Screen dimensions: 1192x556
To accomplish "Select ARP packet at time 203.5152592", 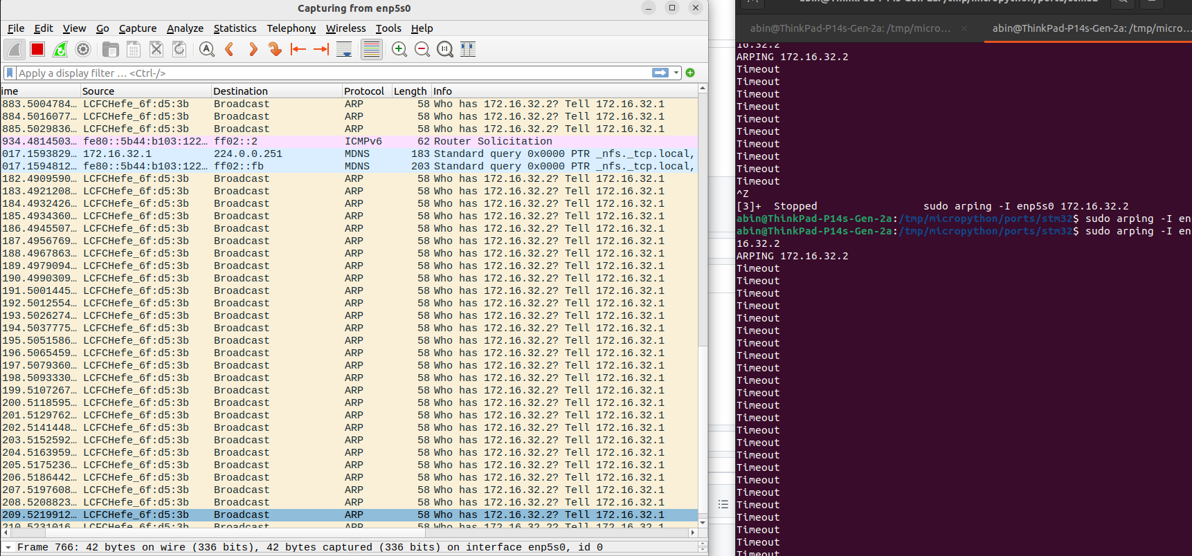I will click(349, 440).
